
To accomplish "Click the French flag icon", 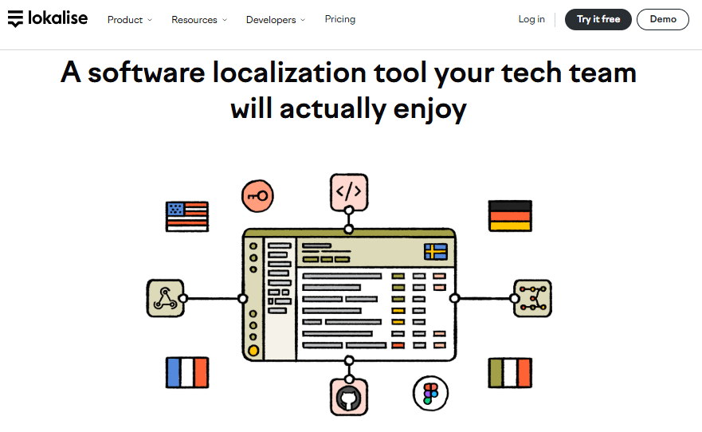I will tap(187, 372).
